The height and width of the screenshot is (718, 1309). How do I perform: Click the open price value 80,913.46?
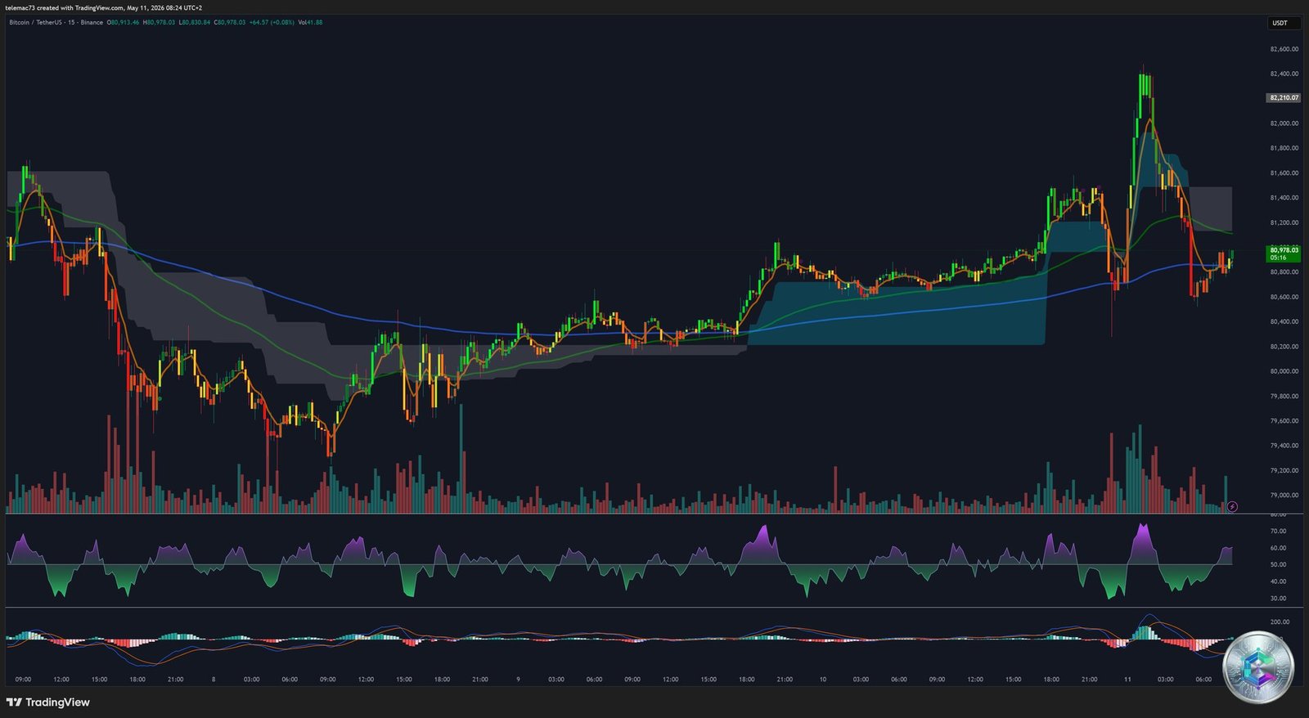coord(124,22)
